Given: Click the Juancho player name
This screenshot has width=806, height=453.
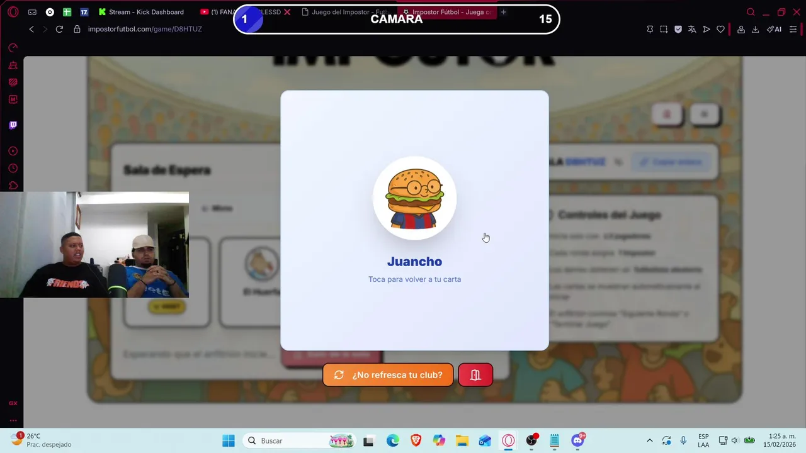Looking at the screenshot, I should click(414, 262).
